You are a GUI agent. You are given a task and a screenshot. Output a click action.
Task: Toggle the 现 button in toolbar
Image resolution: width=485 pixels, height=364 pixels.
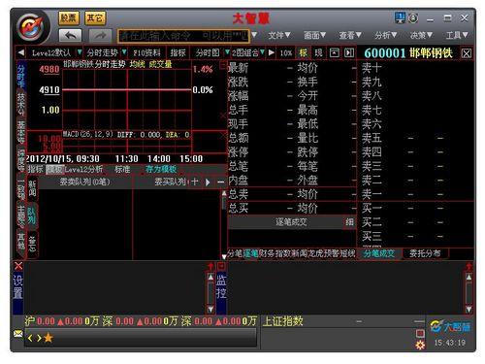coord(318,52)
